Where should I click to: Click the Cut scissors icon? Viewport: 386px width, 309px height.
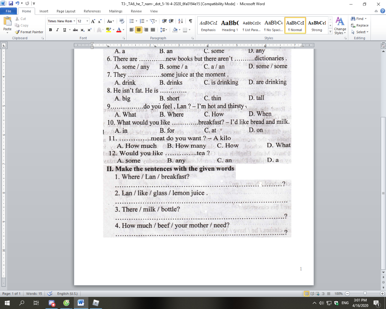click(17, 19)
